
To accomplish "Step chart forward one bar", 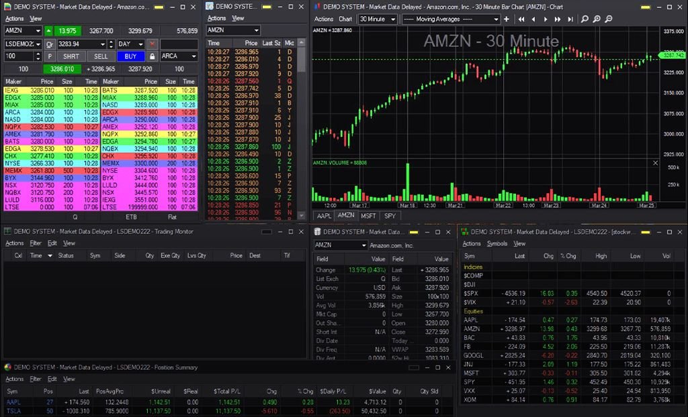I will 546,19.
